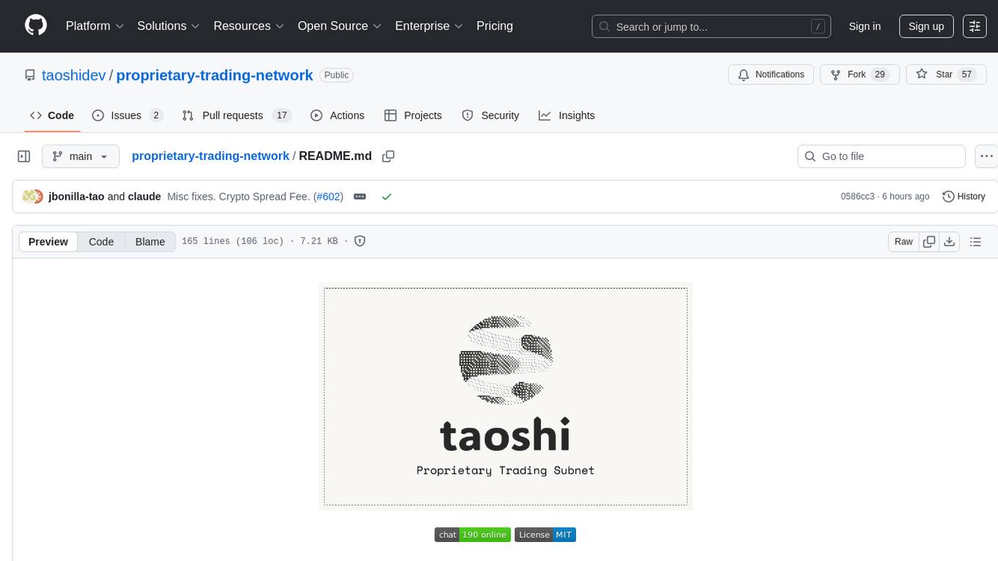The width and height of the screenshot is (998, 561).
Task: Switch to the Blame view
Action: point(150,242)
